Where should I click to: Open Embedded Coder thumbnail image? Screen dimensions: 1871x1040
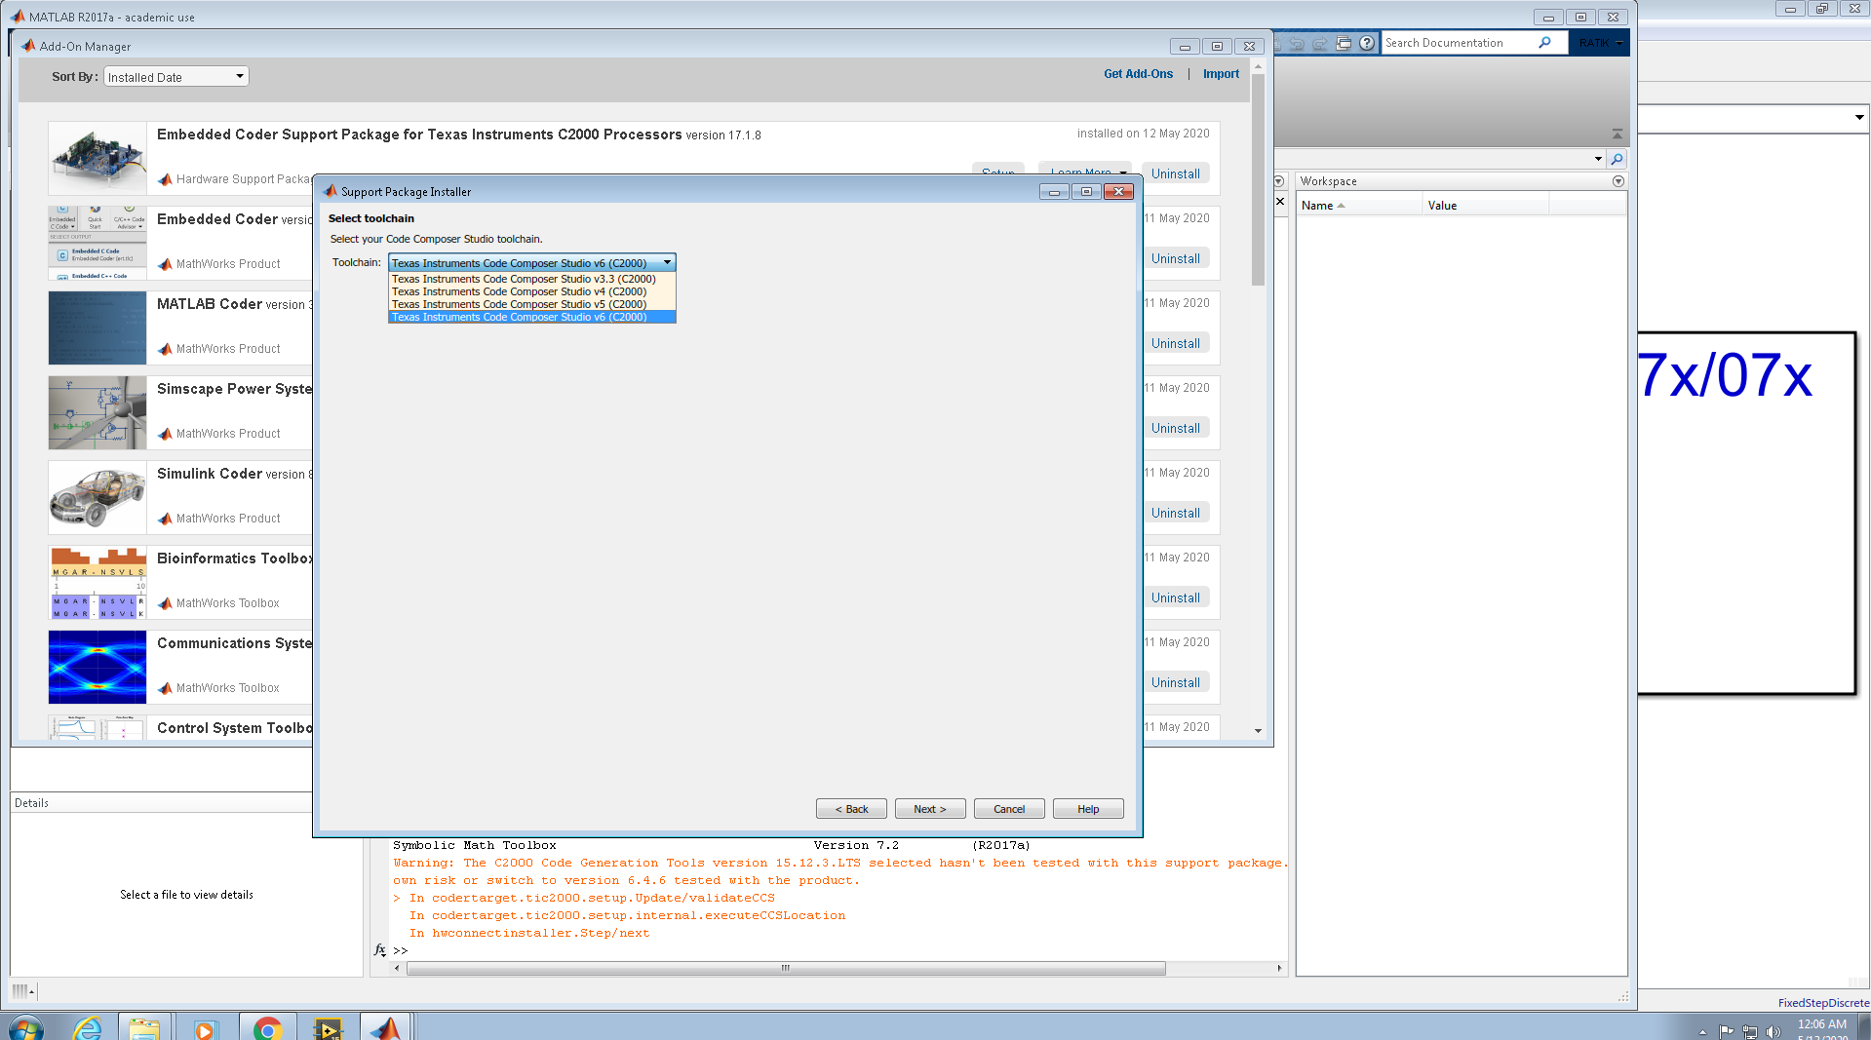97,243
